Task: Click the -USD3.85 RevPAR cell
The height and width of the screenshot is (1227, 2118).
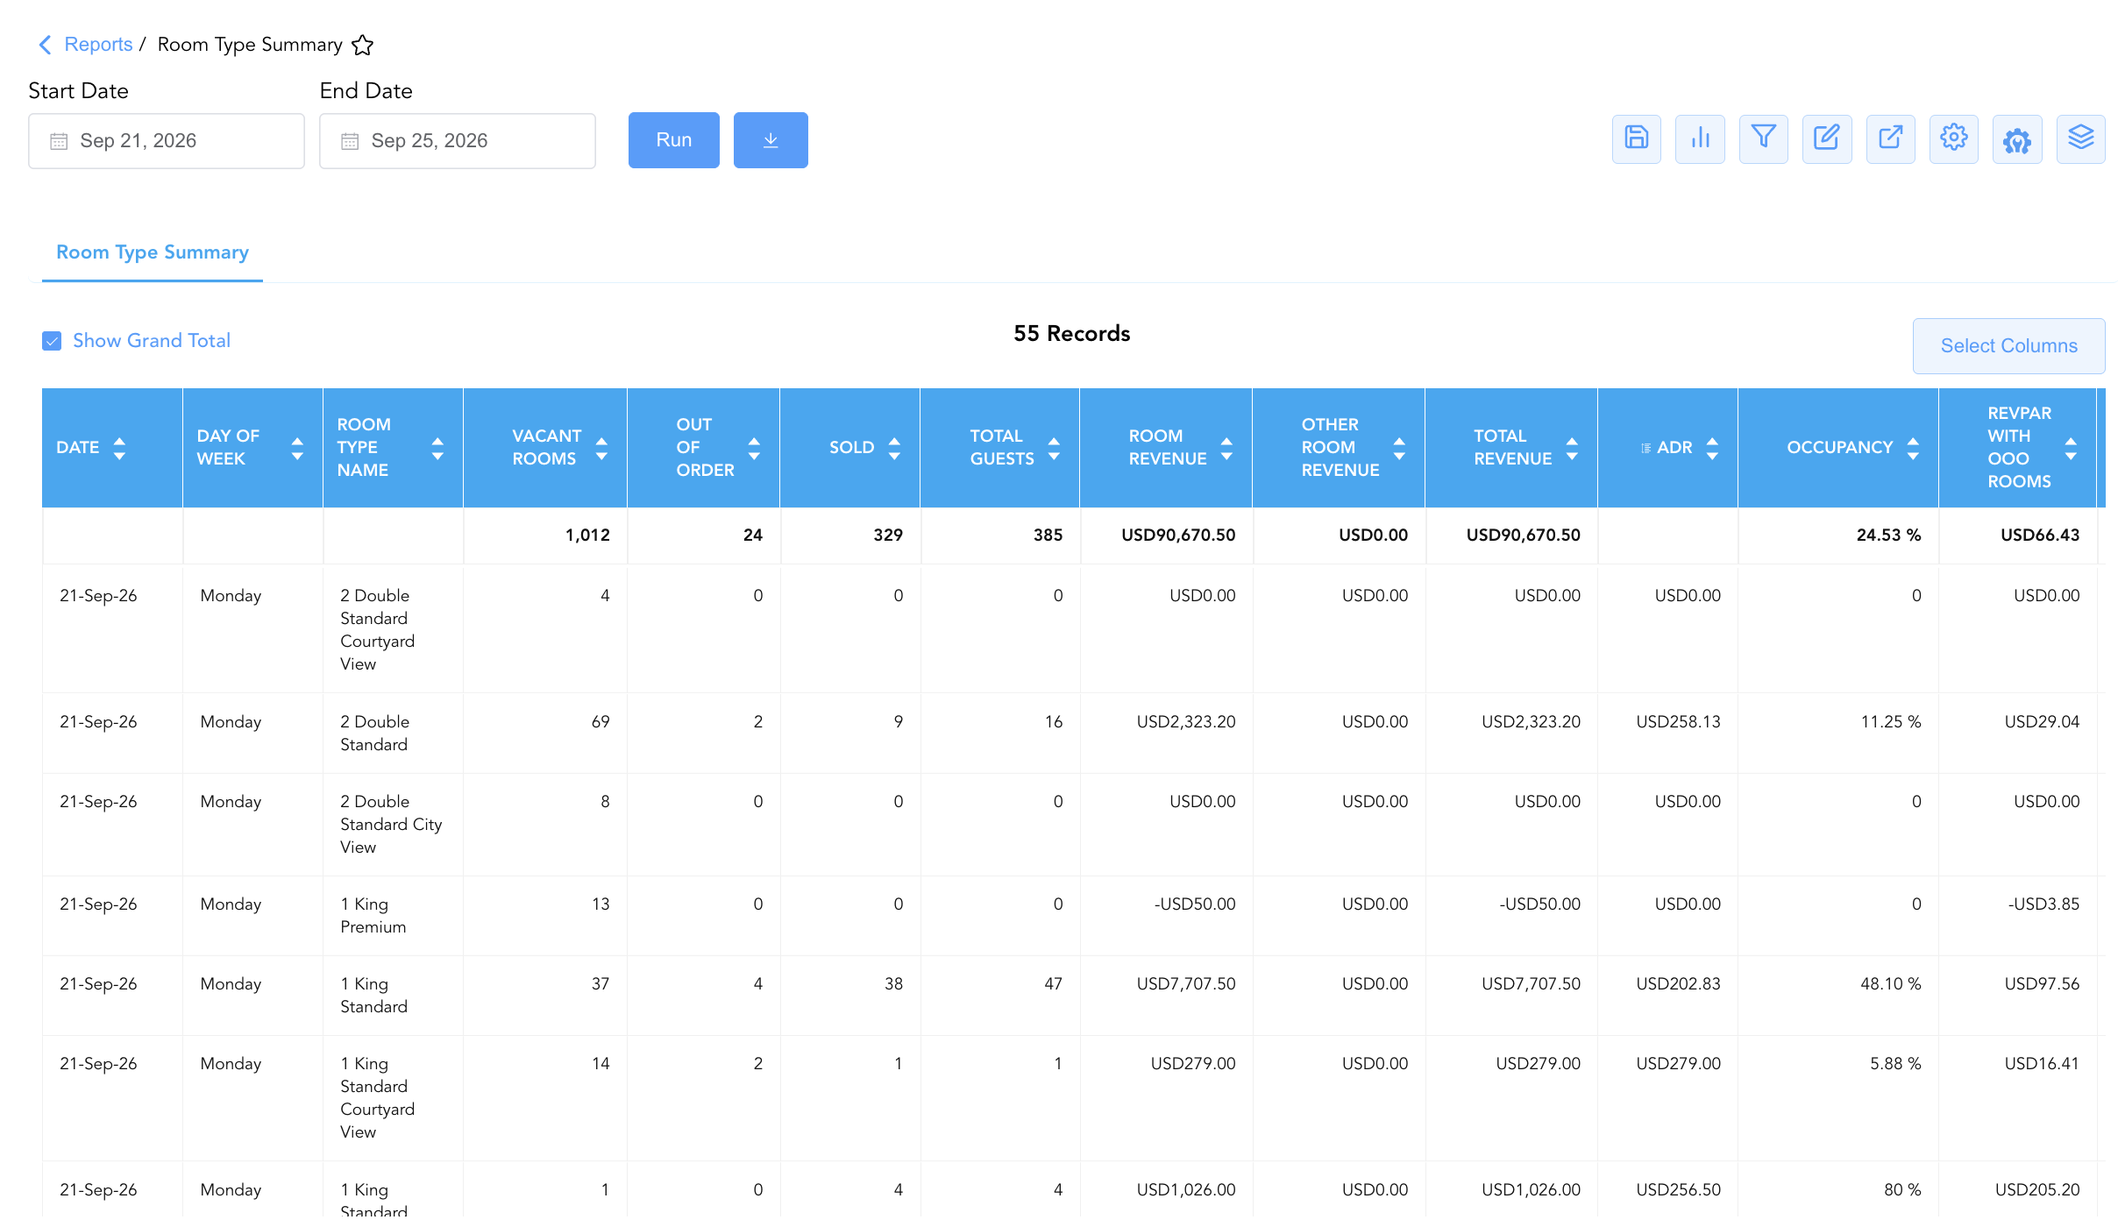Action: pos(2043,904)
